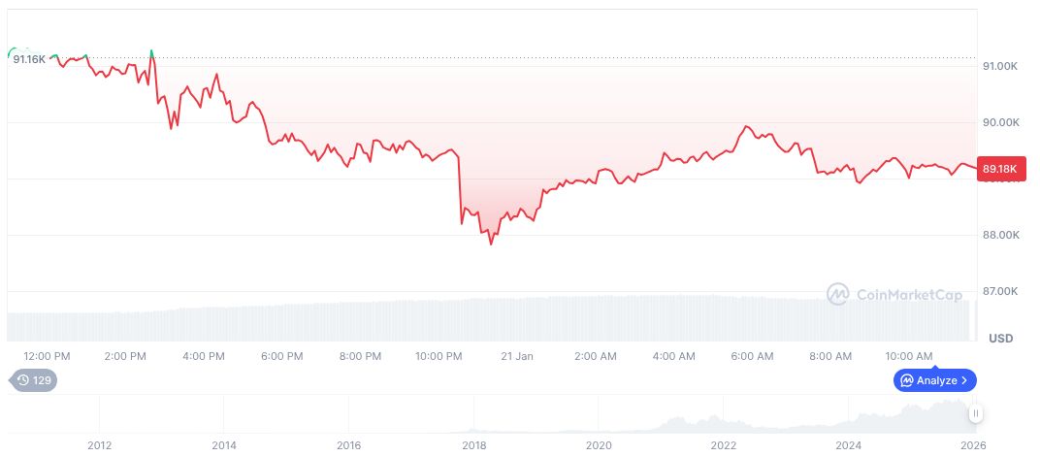Click the 10:00 PM time axis label

tap(439, 356)
